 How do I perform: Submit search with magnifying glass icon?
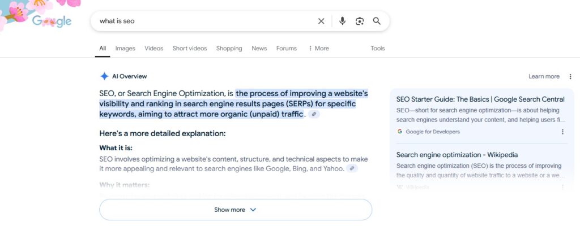pos(377,21)
